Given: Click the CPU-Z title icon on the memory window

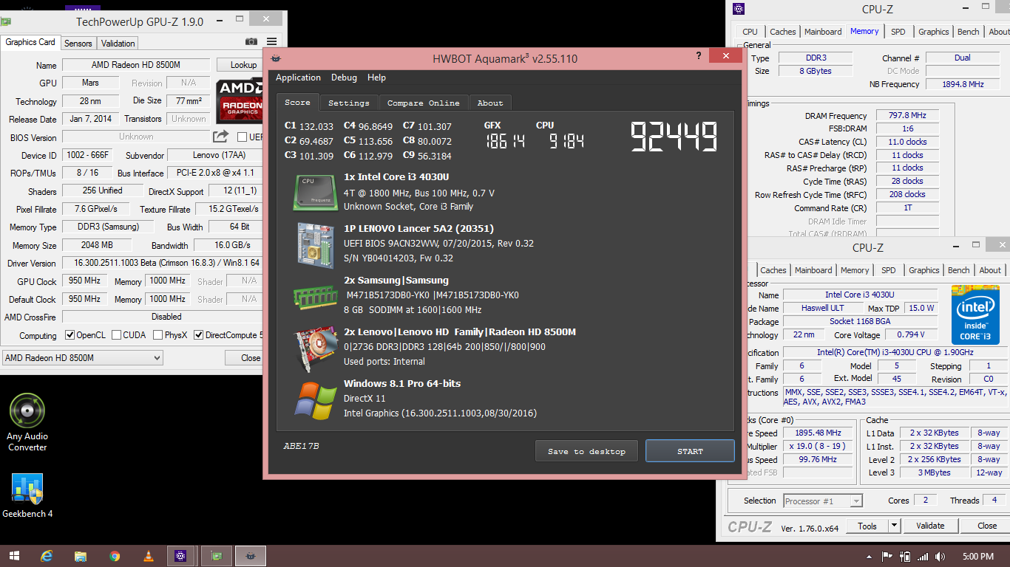Looking at the screenshot, I should (739, 9).
